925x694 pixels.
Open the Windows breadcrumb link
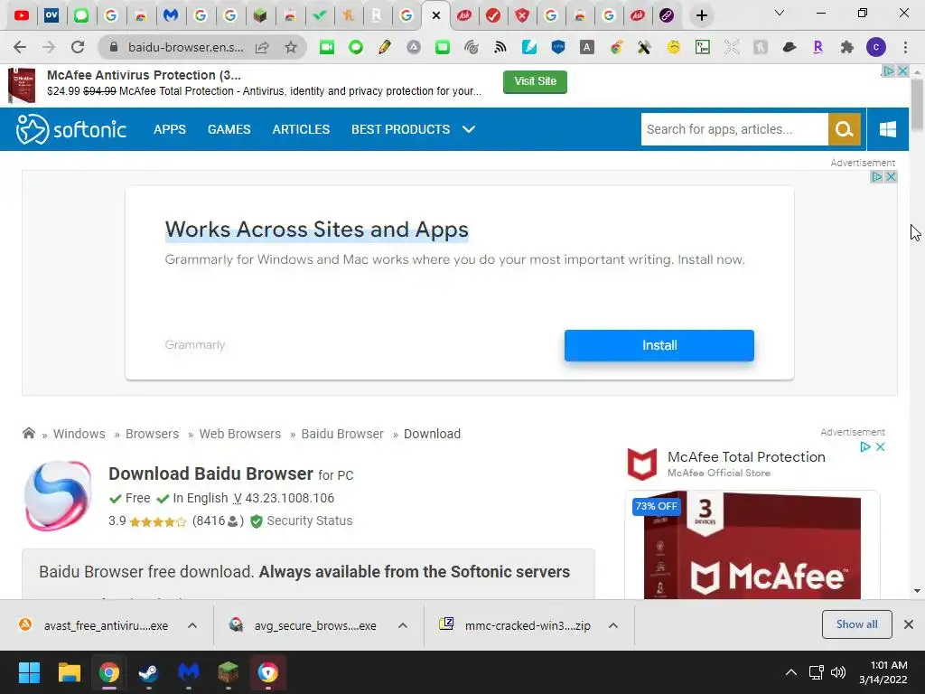click(79, 434)
